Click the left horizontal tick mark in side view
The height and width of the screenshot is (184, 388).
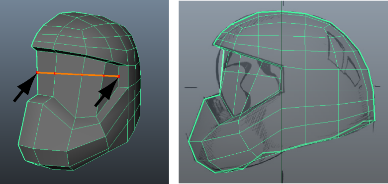(x=191, y=87)
